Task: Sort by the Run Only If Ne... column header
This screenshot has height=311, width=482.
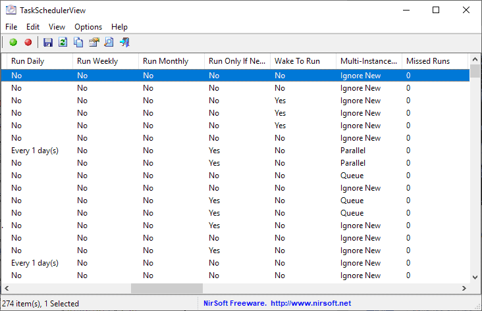Action: tap(237, 61)
